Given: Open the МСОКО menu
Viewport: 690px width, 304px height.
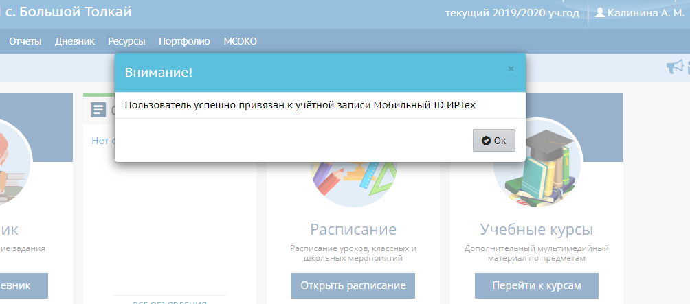Looking at the screenshot, I should coord(241,41).
